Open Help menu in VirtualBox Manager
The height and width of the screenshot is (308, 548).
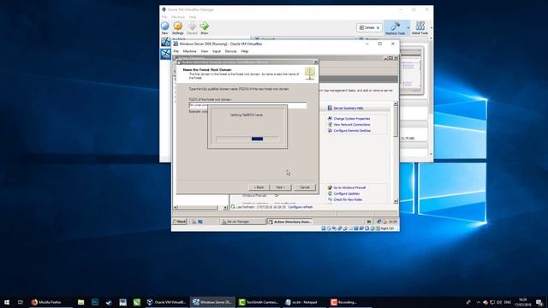[x=193, y=17]
